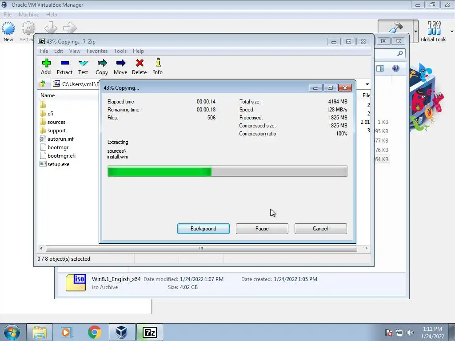Click the 7-Zip taskbar icon
The image size is (455, 341).
(150, 332)
